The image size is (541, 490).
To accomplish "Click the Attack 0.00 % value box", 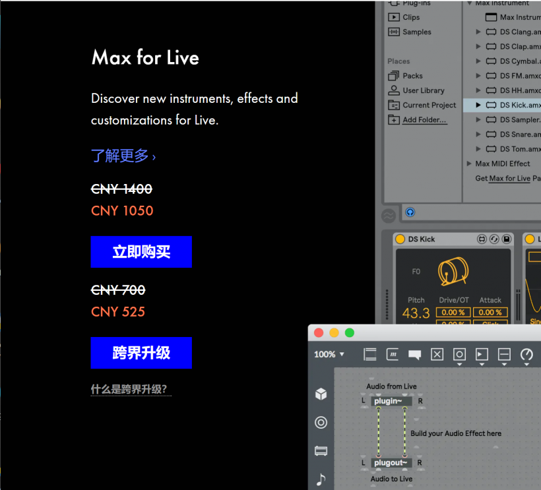I will (490, 312).
